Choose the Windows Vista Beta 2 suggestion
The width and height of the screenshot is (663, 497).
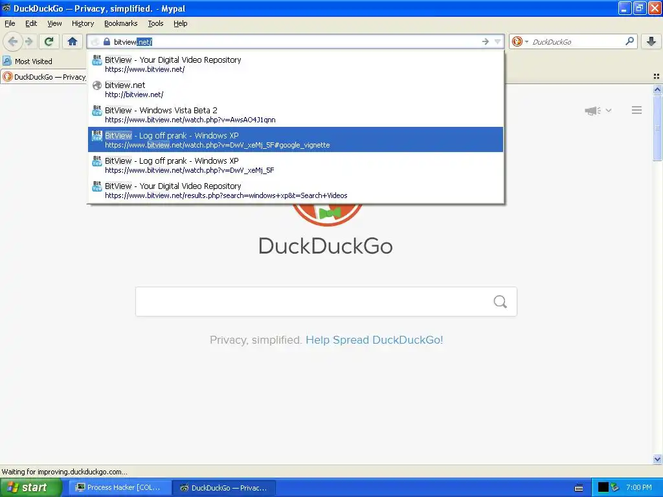[295, 115]
